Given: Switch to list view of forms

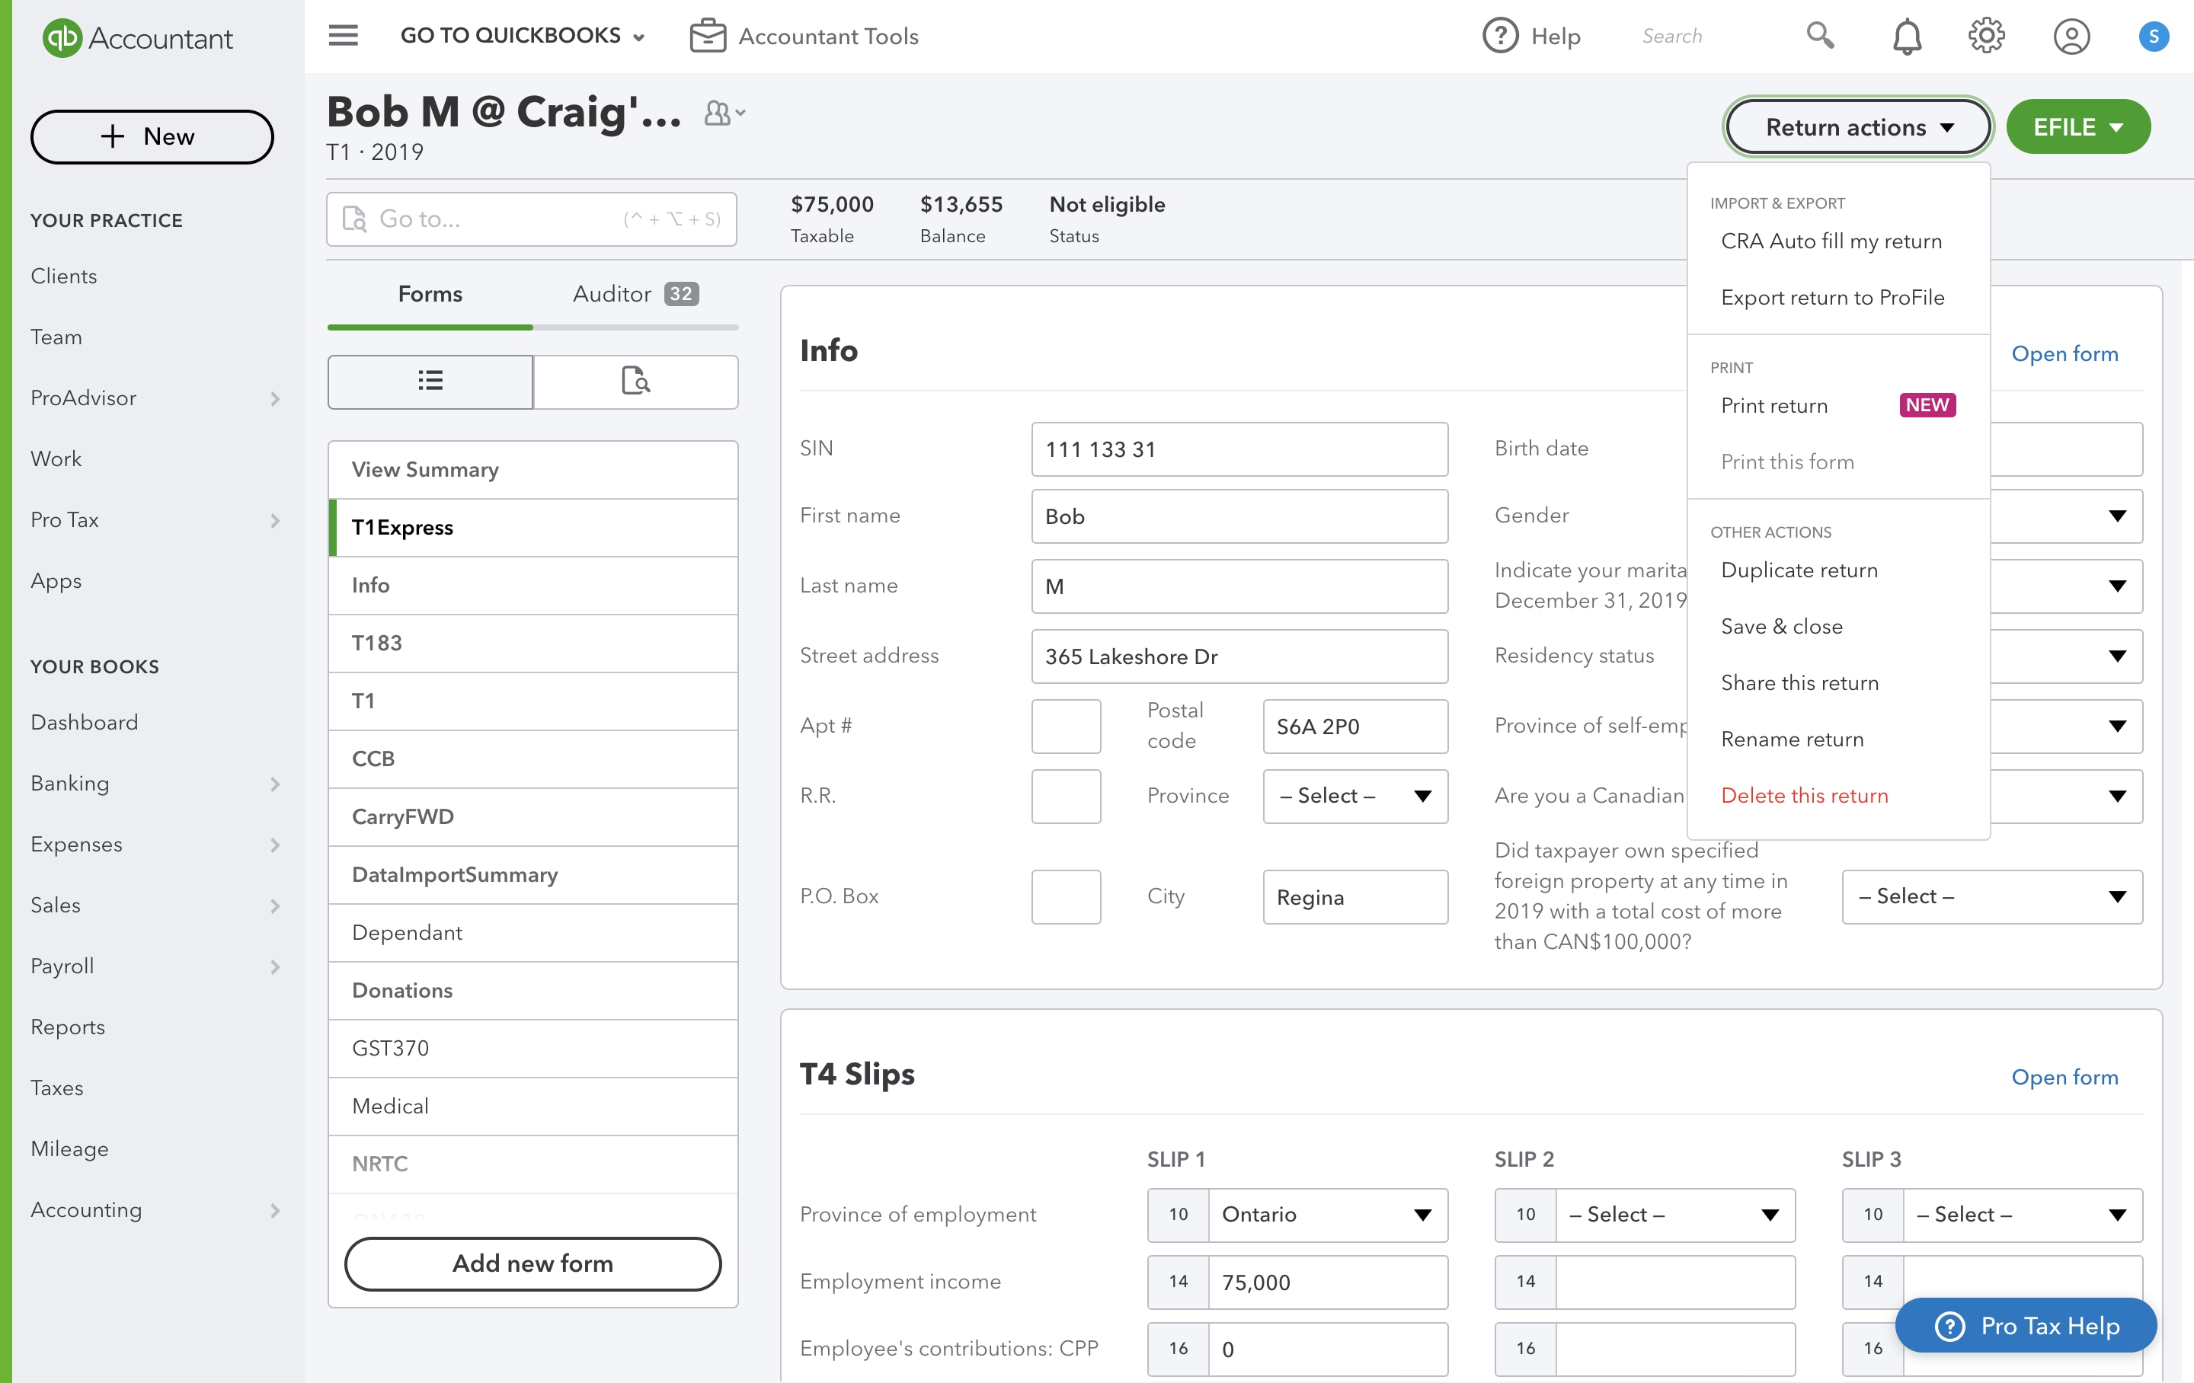Looking at the screenshot, I should pos(430,381).
